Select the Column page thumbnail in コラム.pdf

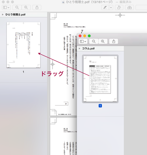pos(100,79)
